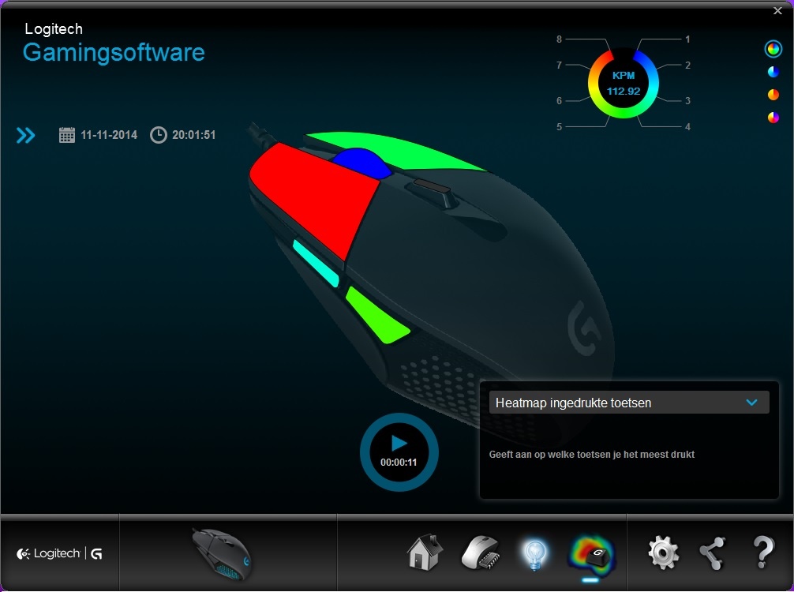The width and height of the screenshot is (794, 592).
Task: Open the Home page icon
Action: pos(425,553)
